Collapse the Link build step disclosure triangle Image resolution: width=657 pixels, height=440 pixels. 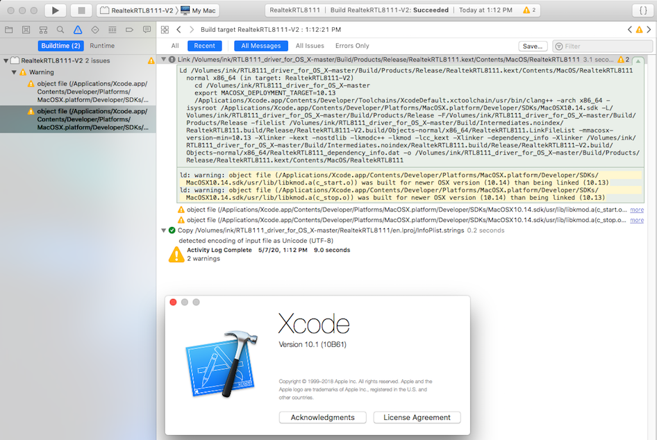click(x=164, y=60)
